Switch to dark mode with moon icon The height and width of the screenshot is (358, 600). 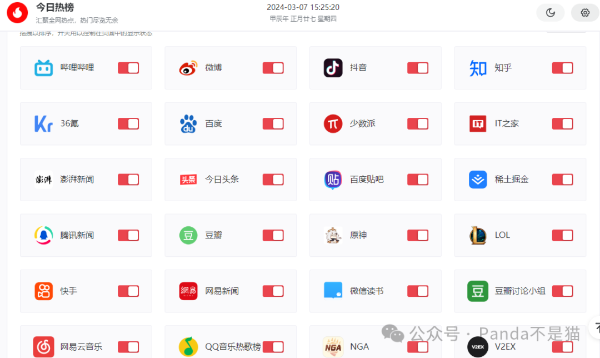(550, 13)
